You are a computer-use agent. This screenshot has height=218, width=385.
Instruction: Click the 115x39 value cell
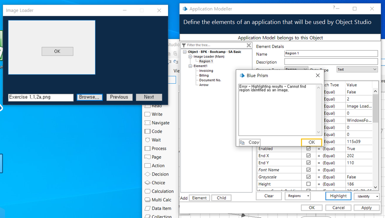pos(359,142)
